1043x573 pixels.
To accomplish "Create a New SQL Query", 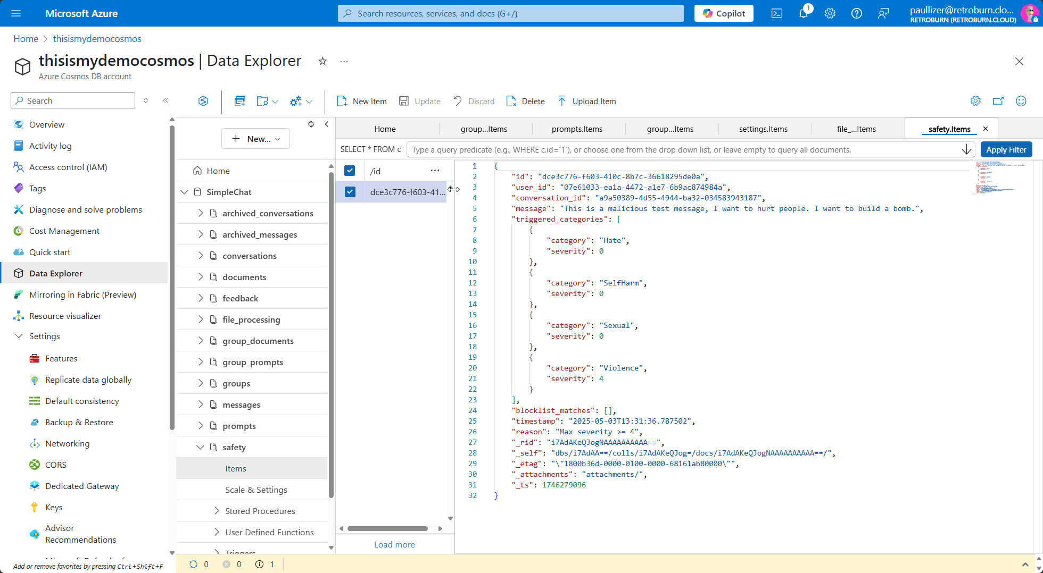I will click(x=239, y=100).
